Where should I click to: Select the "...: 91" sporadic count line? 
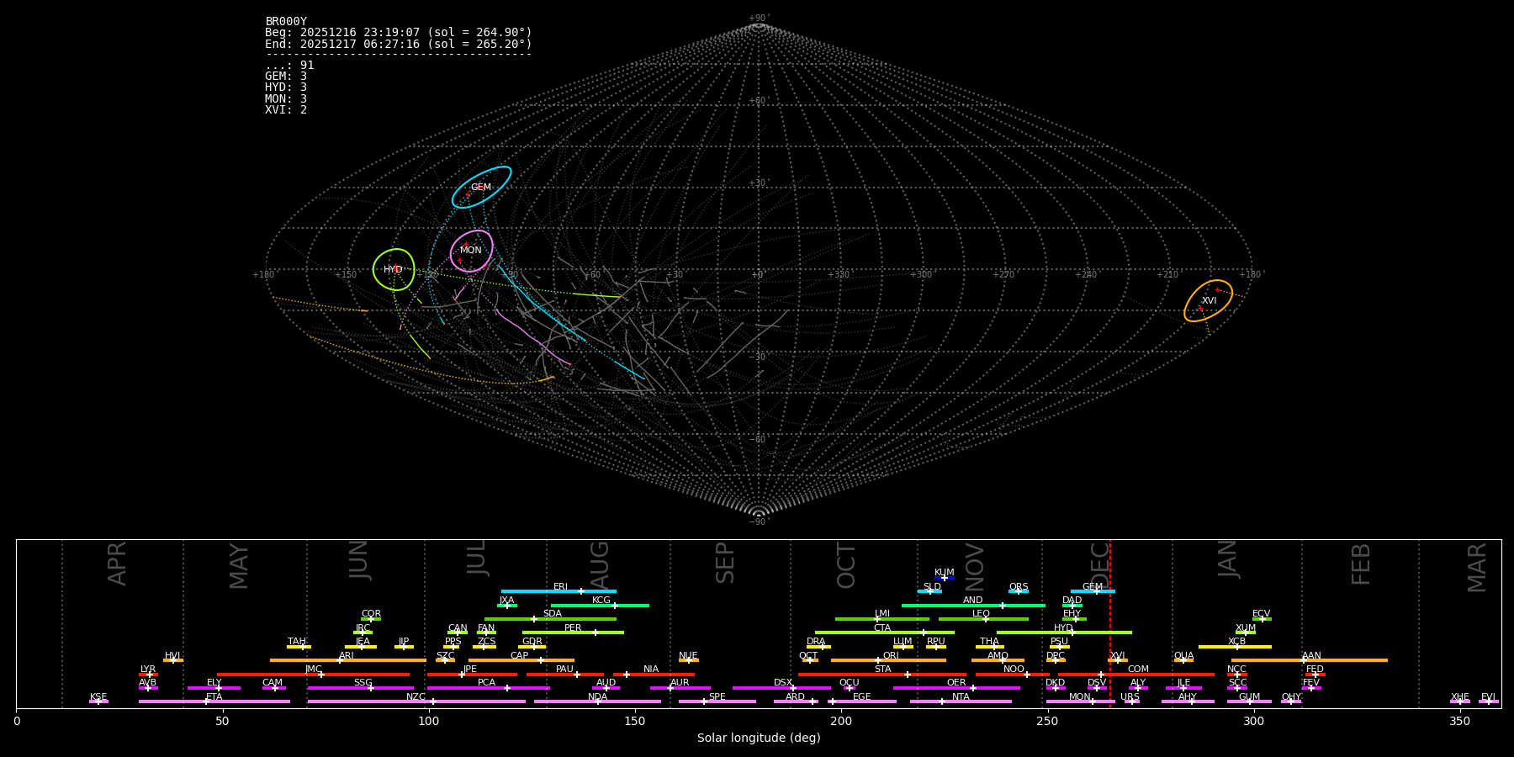pos(289,66)
